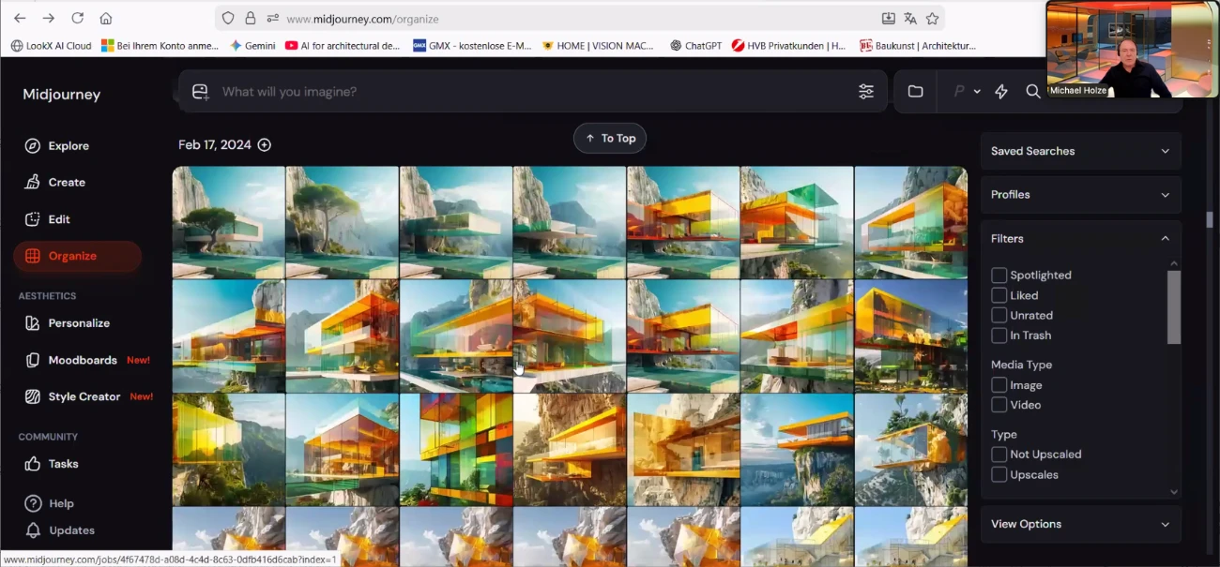Open the Explore page in sidebar
Screen dimensions: 1220x567
pos(69,146)
